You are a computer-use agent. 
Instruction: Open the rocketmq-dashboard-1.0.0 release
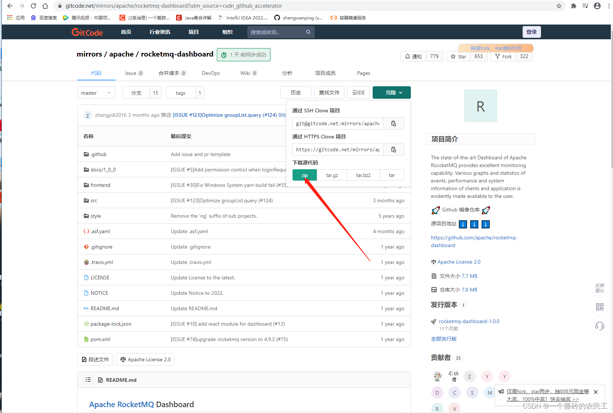(469, 321)
